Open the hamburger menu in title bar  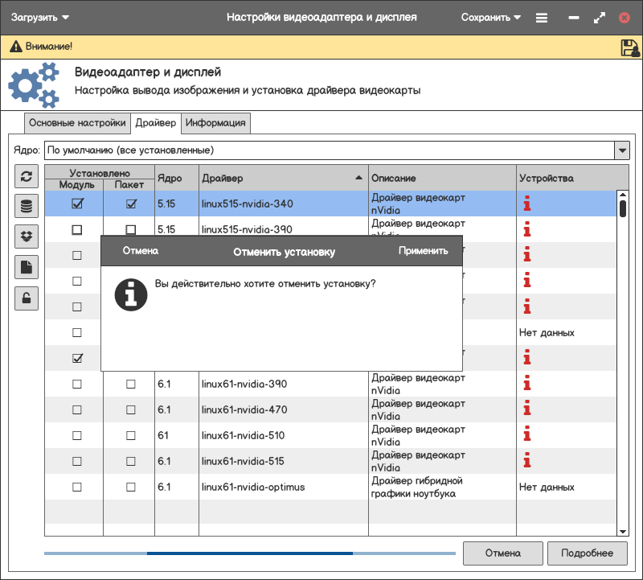[x=542, y=17]
